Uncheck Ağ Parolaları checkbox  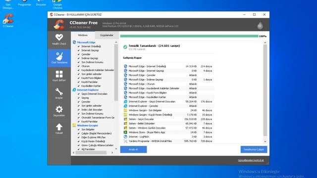(79, 149)
